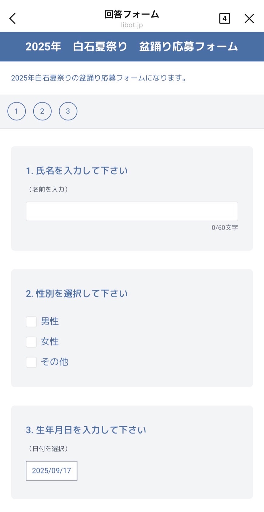Click the 0/60文字 character counter
The image size is (264, 512).
tap(225, 228)
